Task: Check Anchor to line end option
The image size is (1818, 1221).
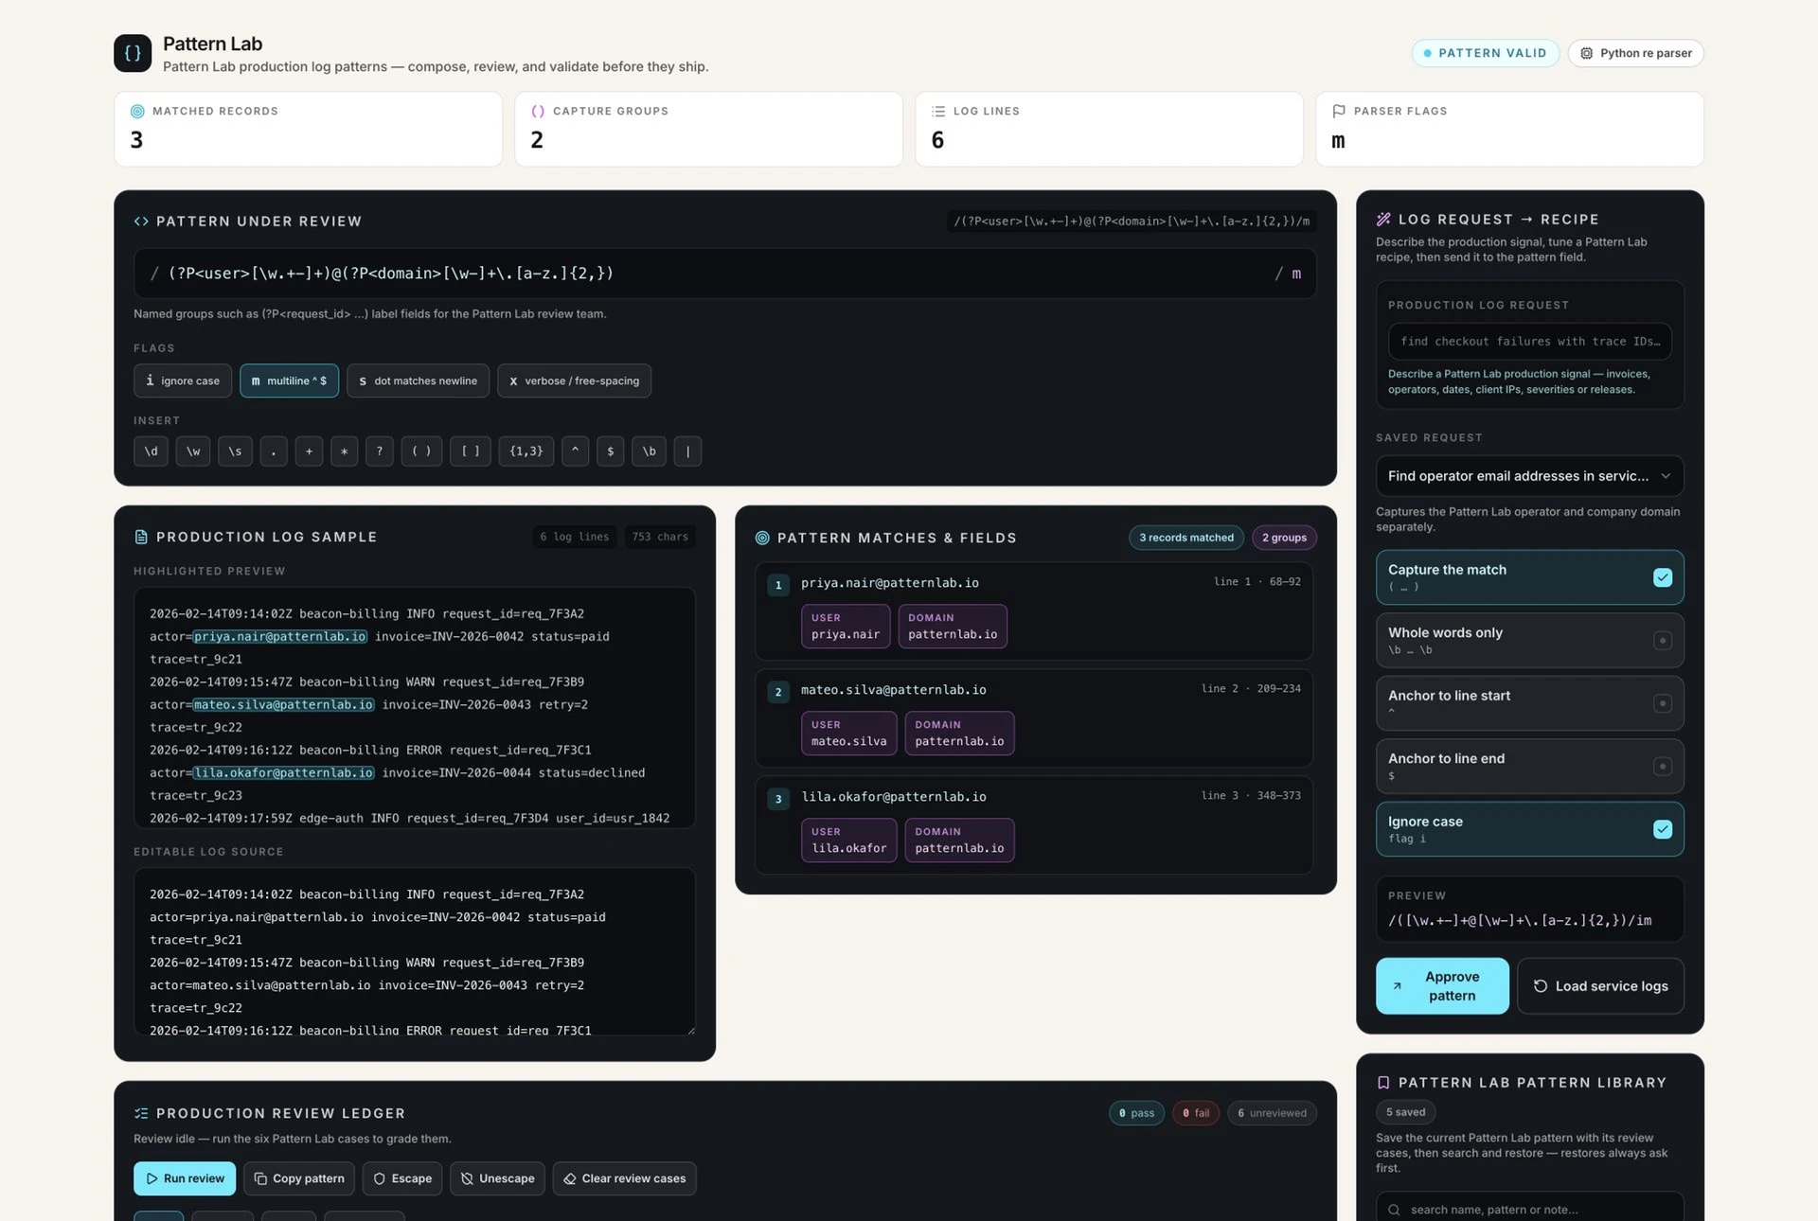Action: pyautogui.click(x=1529, y=767)
